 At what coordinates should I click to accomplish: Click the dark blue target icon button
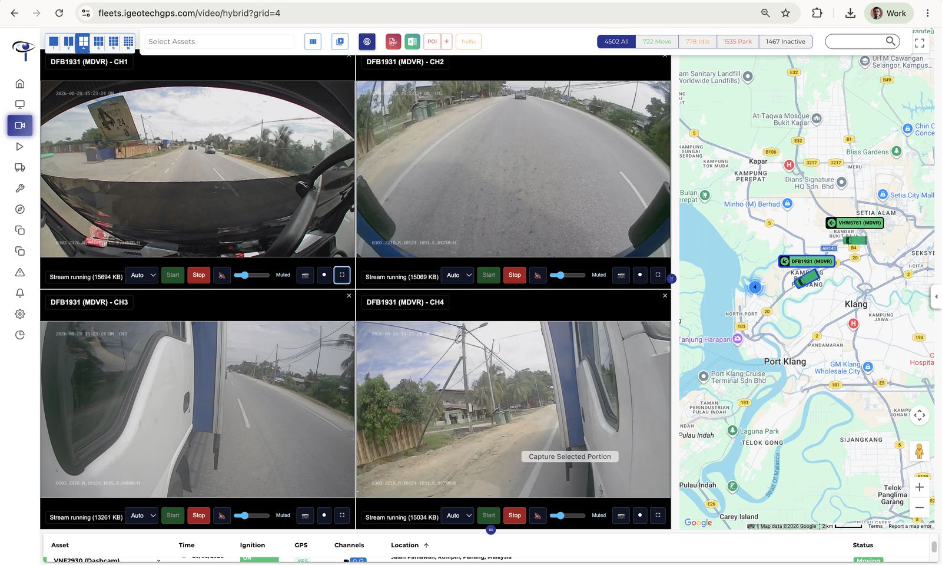click(x=367, y=41)
